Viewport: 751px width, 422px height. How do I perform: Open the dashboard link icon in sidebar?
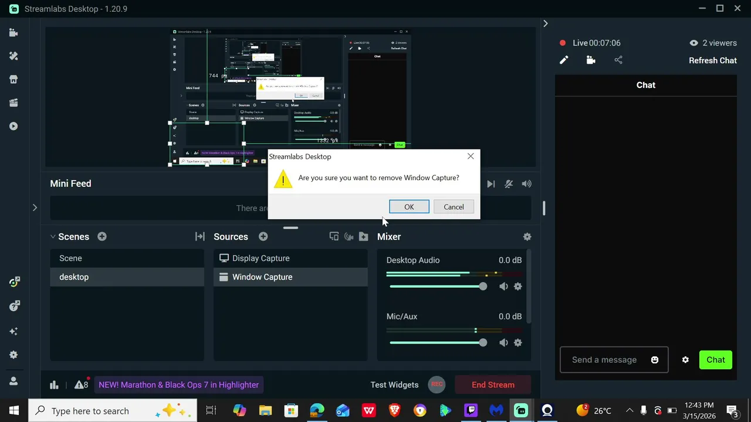(14, 283)
